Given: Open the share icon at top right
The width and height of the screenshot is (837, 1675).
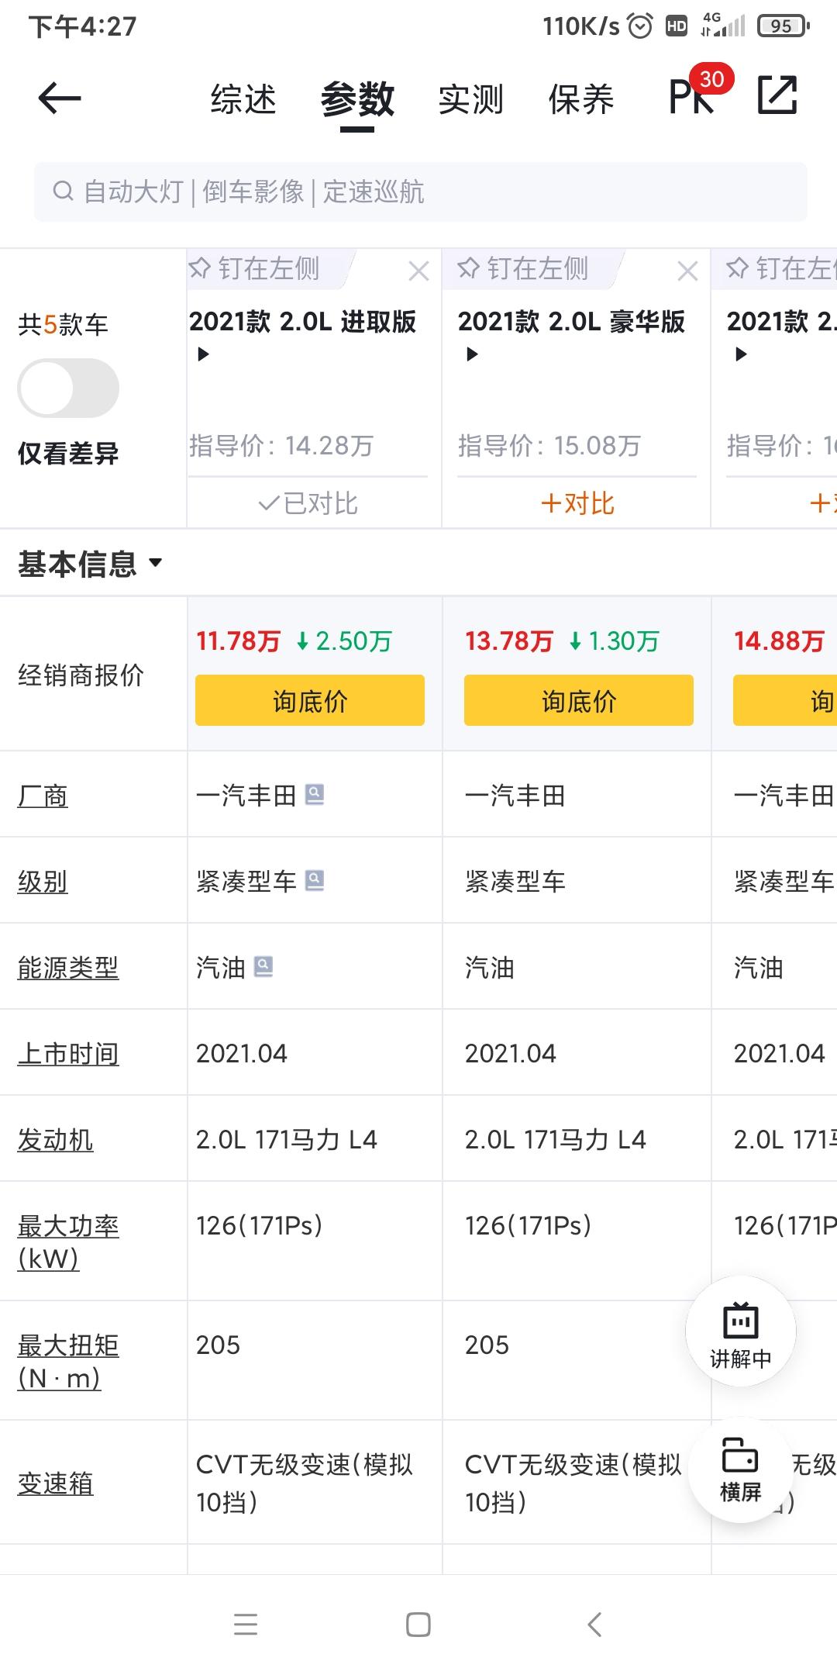Looking at the screenshot, I should pyautogui.click(x=777, y=95).
